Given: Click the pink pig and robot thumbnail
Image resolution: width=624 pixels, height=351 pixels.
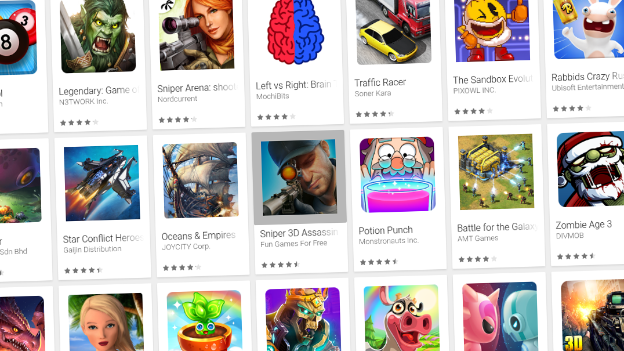Looking at the screenshot, I should click(500, 316).
